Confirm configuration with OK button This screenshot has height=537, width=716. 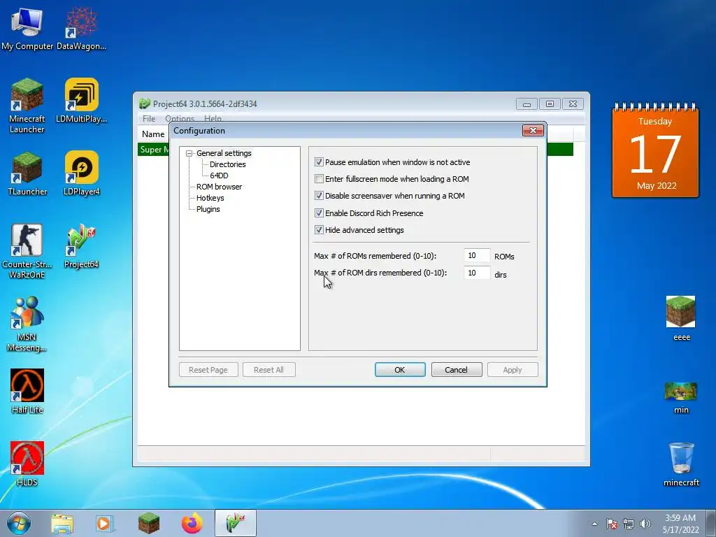(400, 370)
